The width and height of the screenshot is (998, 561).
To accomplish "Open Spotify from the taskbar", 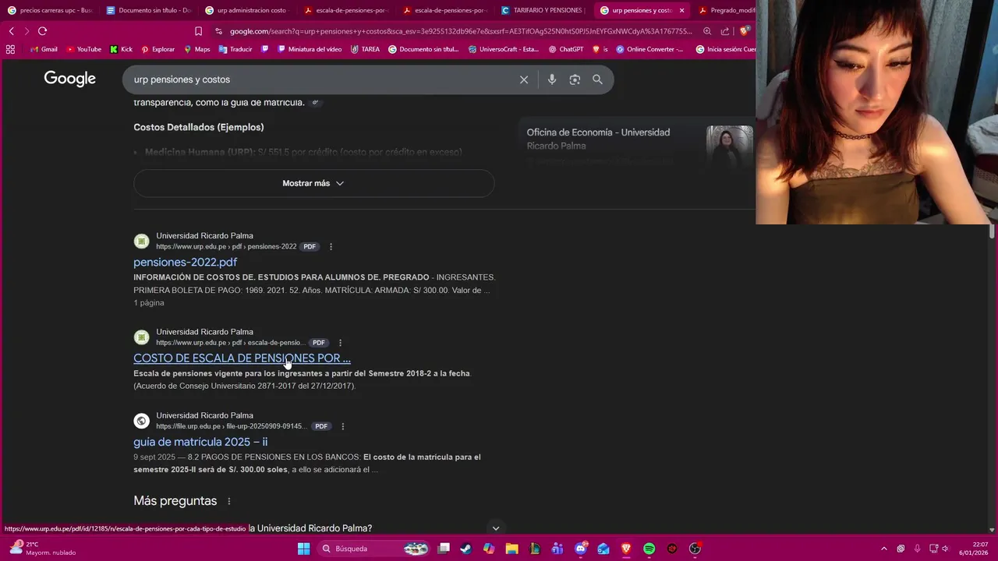I will 649,549.
